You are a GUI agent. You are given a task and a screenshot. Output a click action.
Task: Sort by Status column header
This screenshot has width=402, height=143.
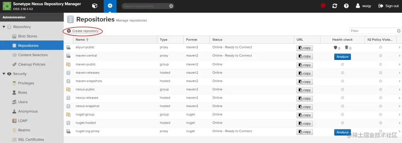(252, 40)
